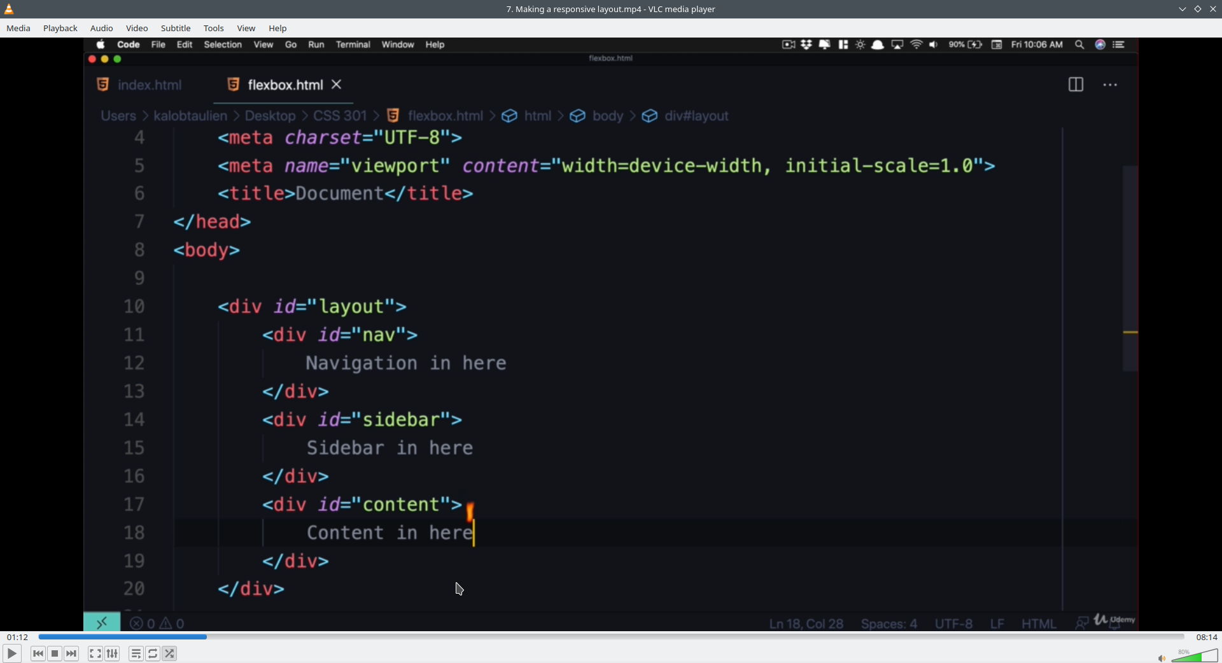Click the 01:12 elapsed time label
Viewport: 1222px width, 663px height.
pyautogui.click(x=17, y=637)
